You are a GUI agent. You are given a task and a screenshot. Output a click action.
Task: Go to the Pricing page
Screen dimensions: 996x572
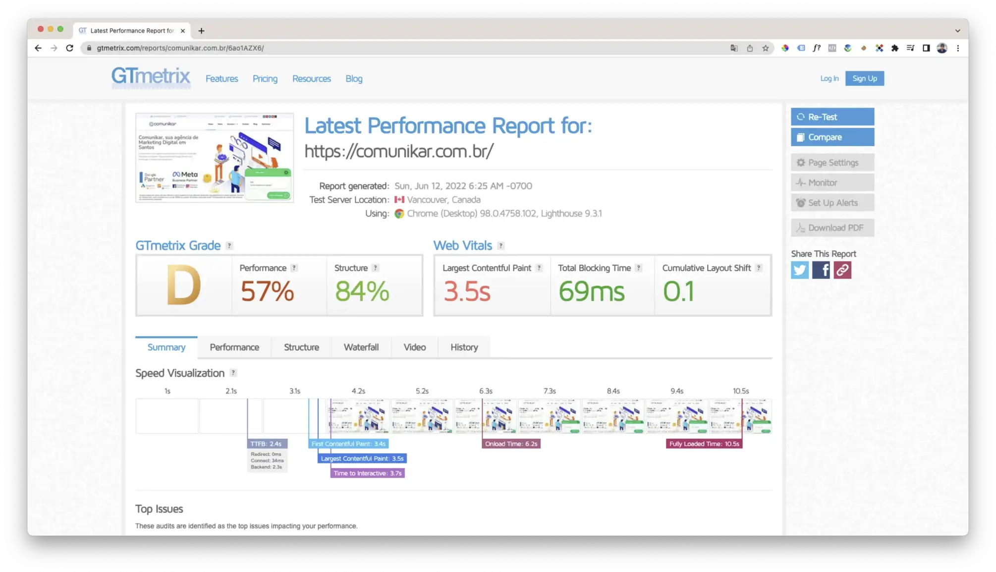265,79
